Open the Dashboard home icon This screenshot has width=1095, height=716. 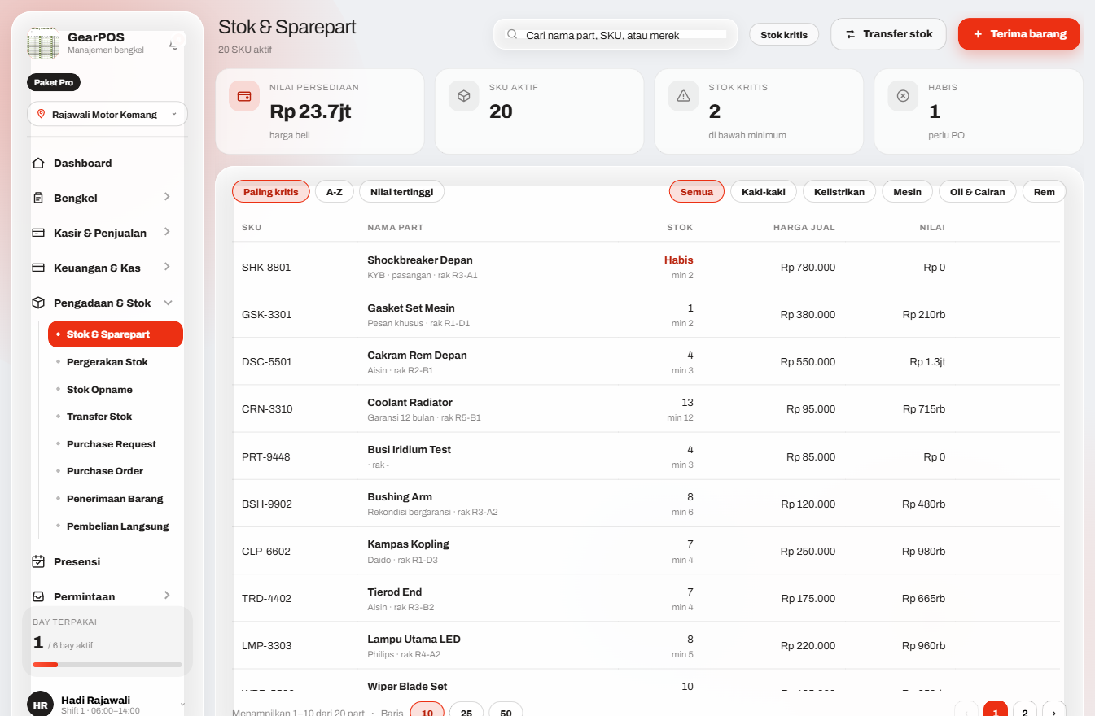pyautogui.click(x=38, y=163)
